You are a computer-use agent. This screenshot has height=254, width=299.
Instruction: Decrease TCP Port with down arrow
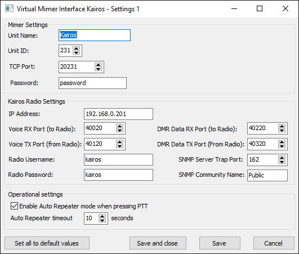98,69
